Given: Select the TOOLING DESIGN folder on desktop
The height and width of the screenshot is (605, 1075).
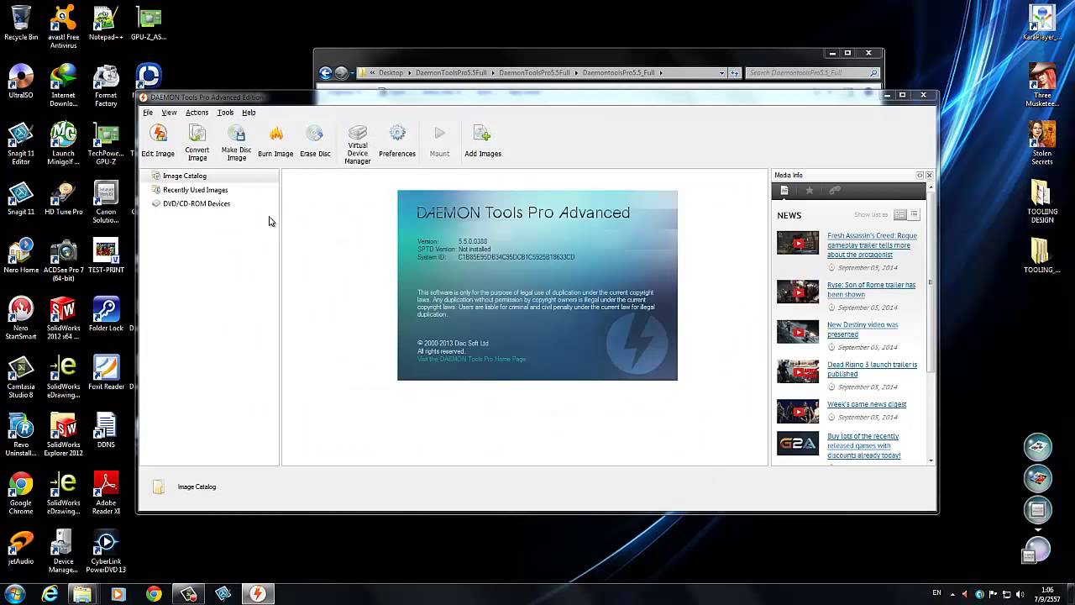Looking at the screenshot, I should tap(1041, 202).
